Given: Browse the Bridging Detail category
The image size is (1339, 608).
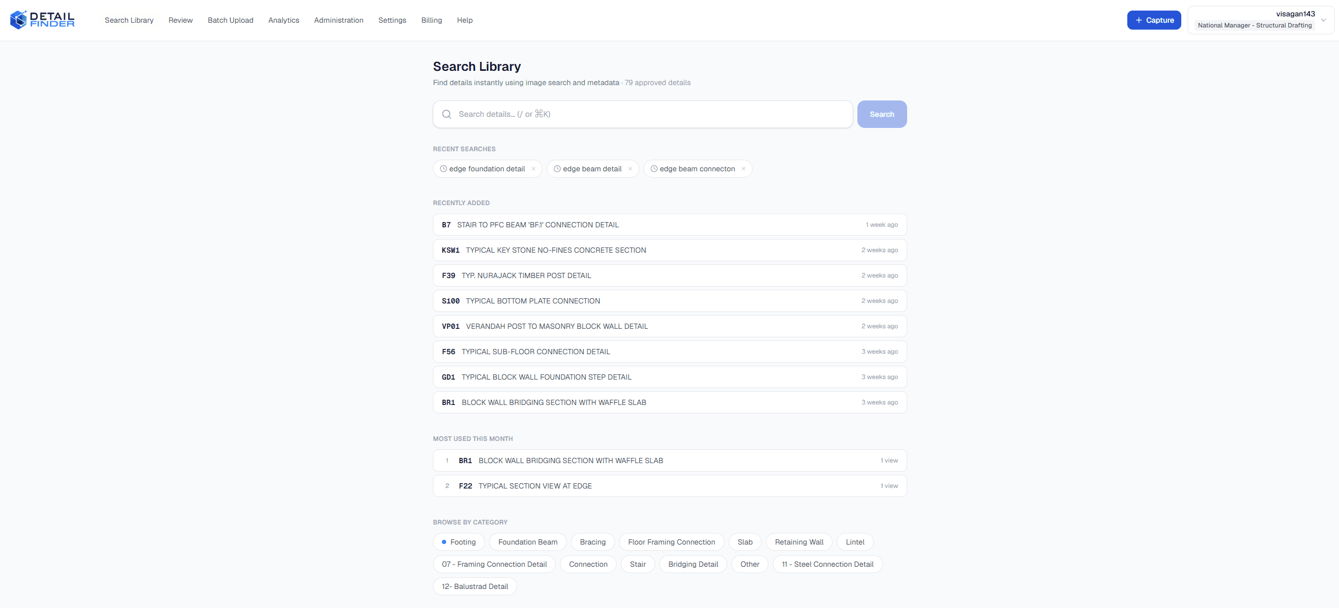Looking at the screenshot, I should [693, 564].
